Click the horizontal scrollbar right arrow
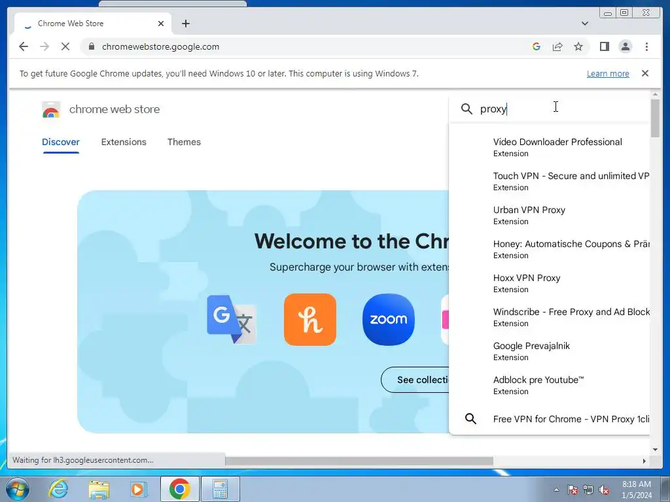The height and width of the screenshot is (502, 670). coord(644,461)
